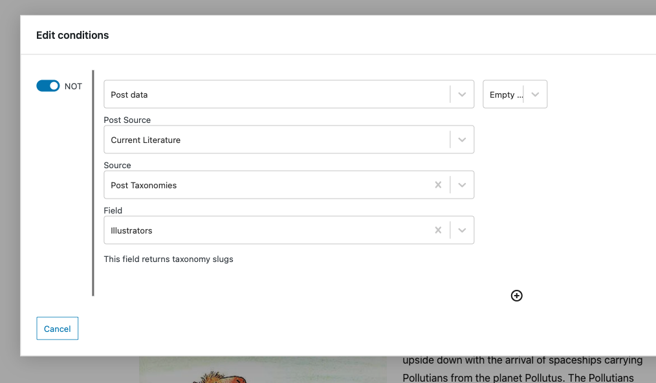Image resolution: width=656 pixels, height=383 pixels.
Task: Toggle the NOT switch off
Action: [x=48, y=86]
